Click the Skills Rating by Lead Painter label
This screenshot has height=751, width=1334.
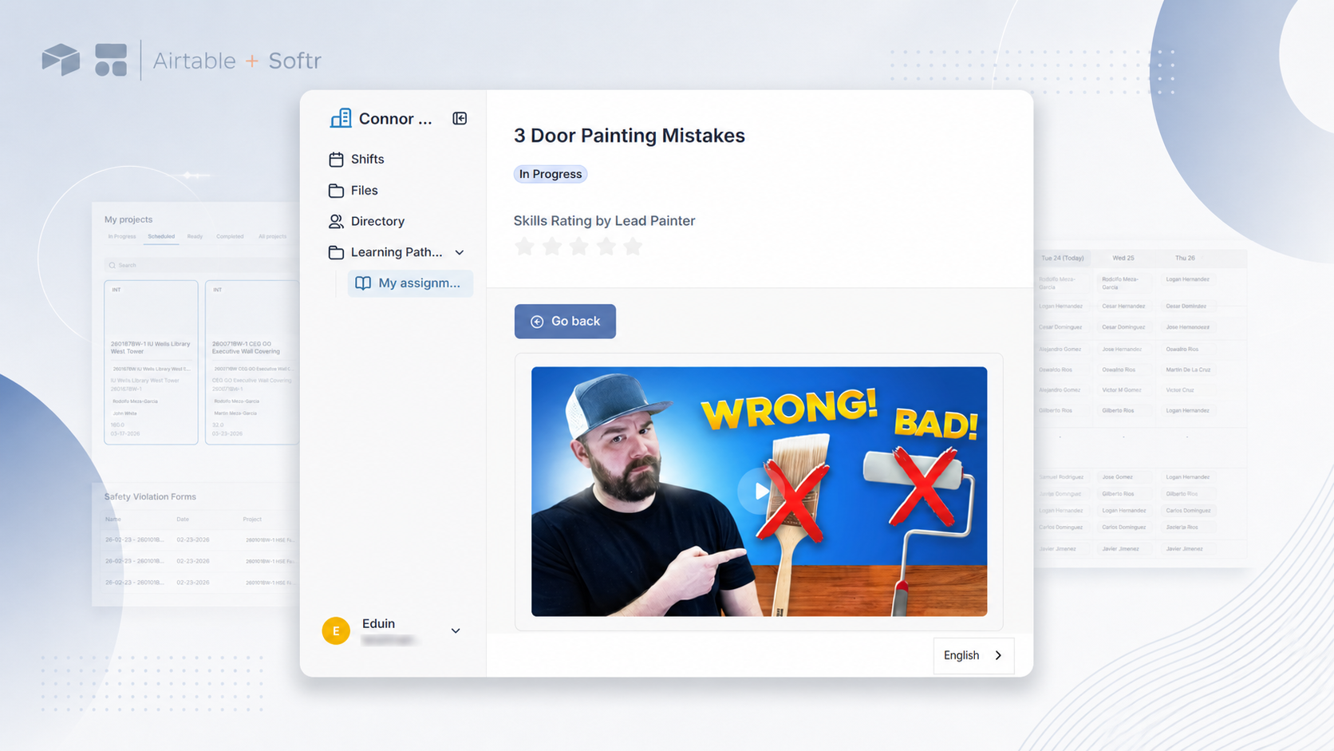pos(604,221)
